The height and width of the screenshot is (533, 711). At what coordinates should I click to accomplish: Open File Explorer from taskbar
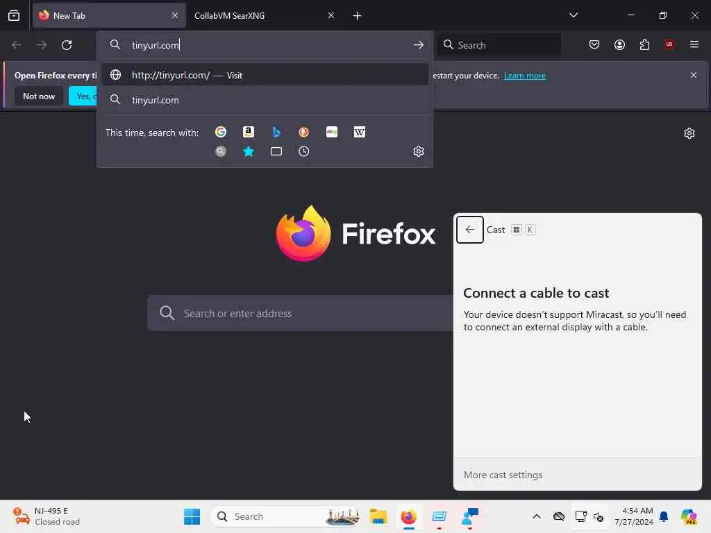pyautogui.click(x=378, y=516)
